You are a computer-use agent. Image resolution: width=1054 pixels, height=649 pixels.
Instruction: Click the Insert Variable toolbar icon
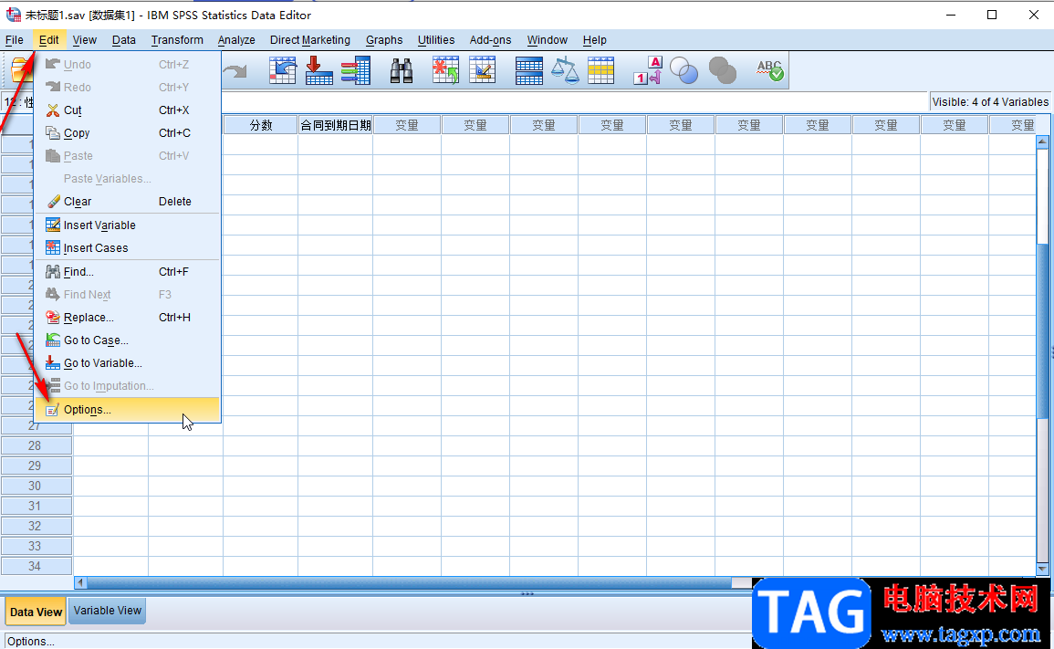(482, 70)
